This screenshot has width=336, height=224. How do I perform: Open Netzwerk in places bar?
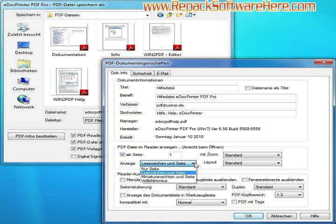[24, 102]
